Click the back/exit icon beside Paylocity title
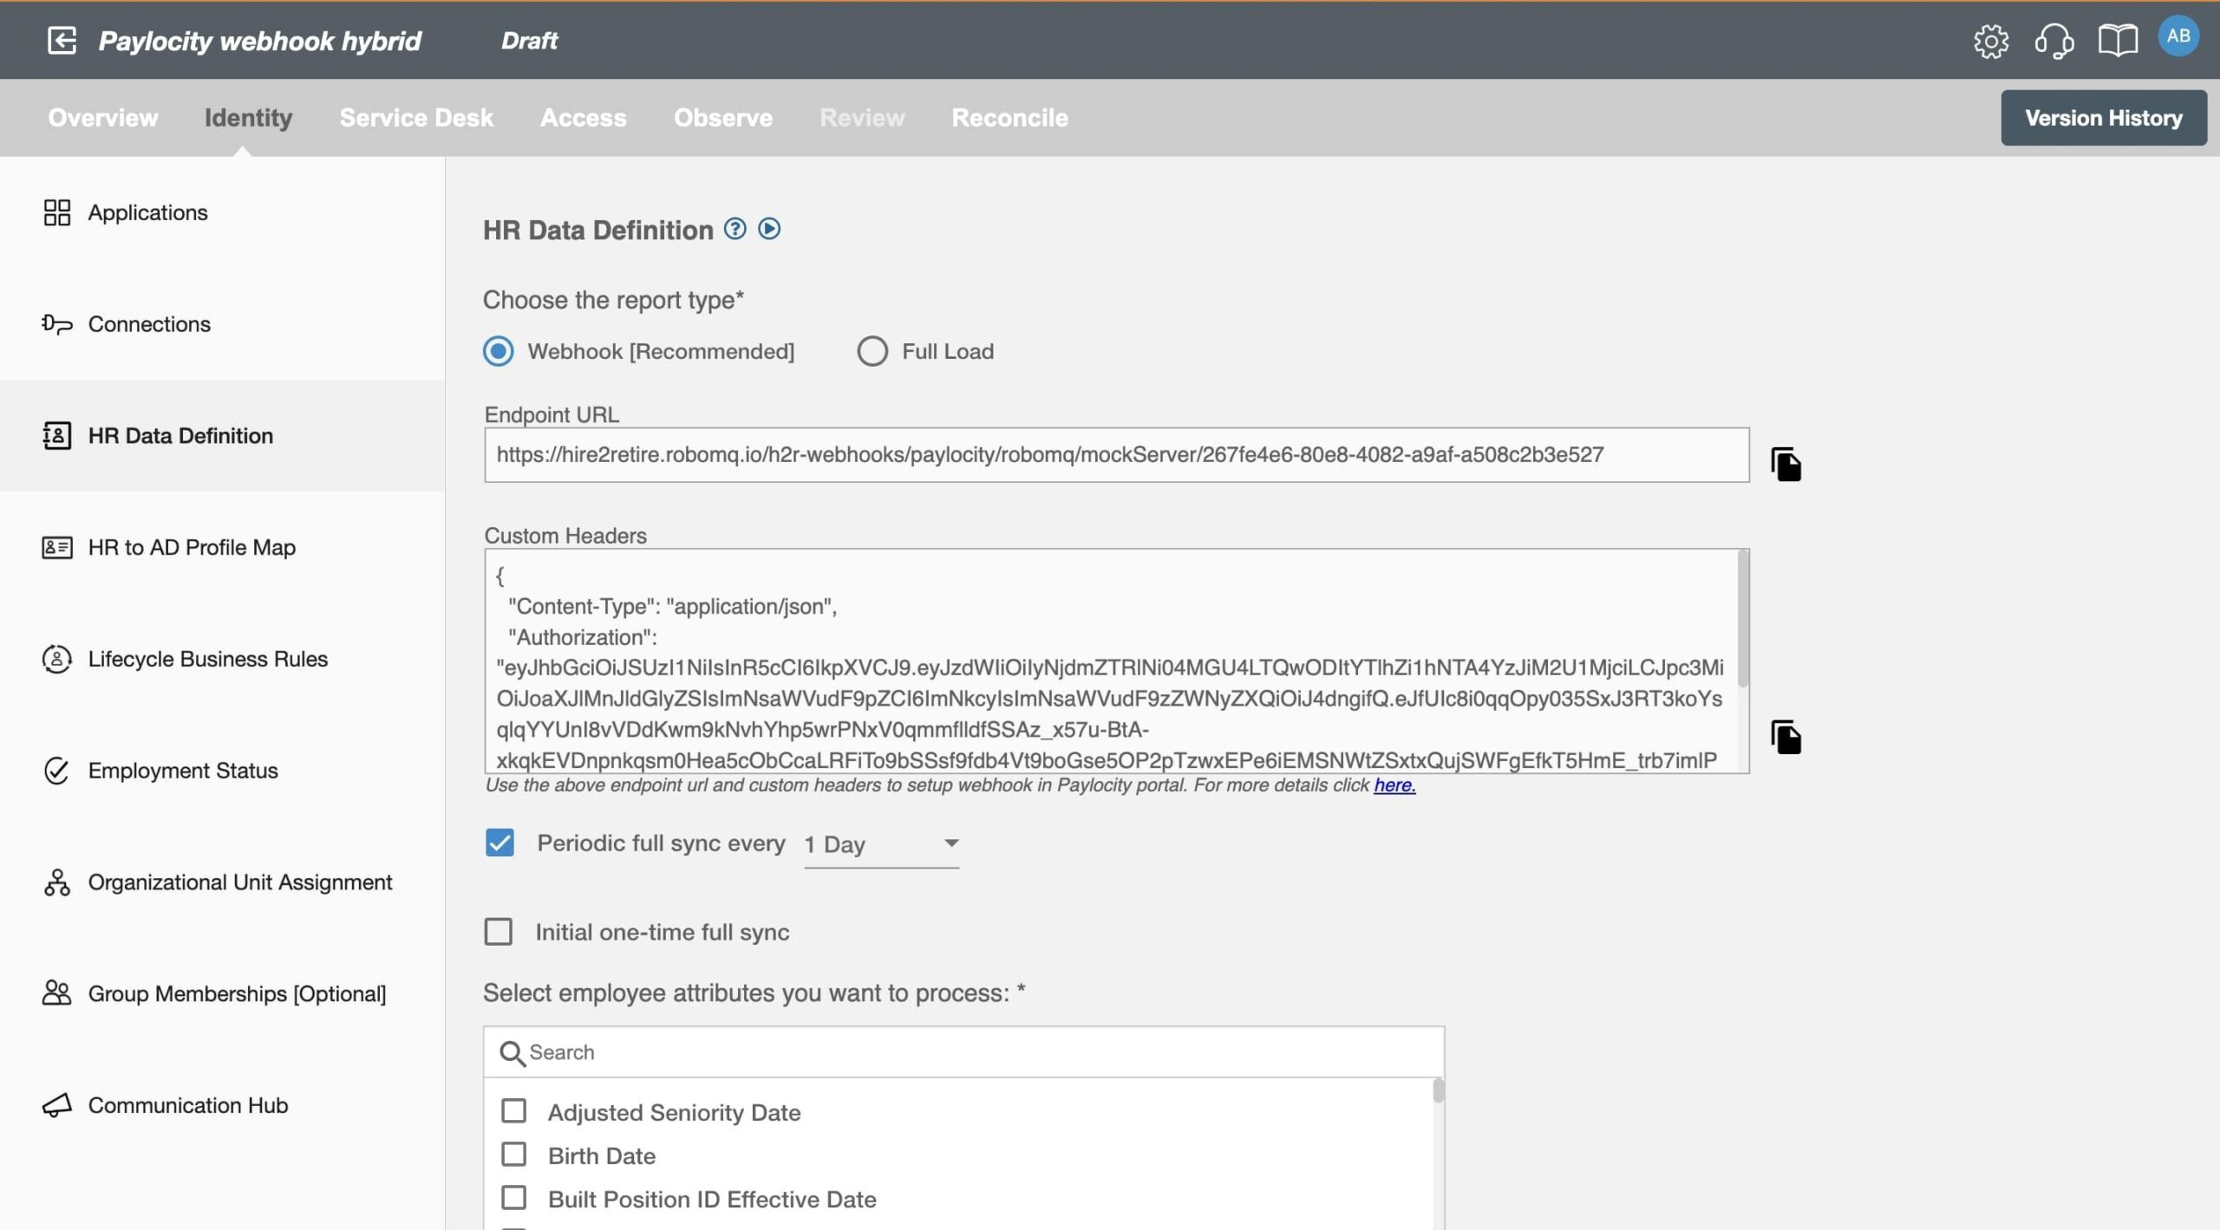 pyautogui.click(x=62, y=40)
